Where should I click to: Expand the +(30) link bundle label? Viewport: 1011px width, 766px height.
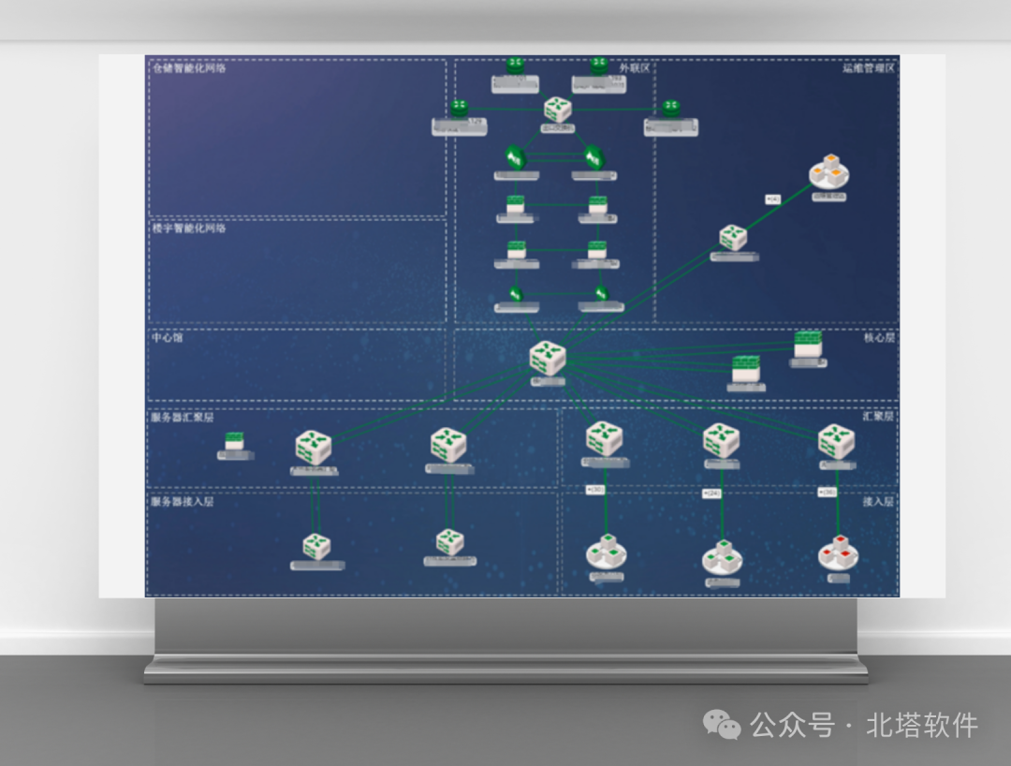pos(594,490)
